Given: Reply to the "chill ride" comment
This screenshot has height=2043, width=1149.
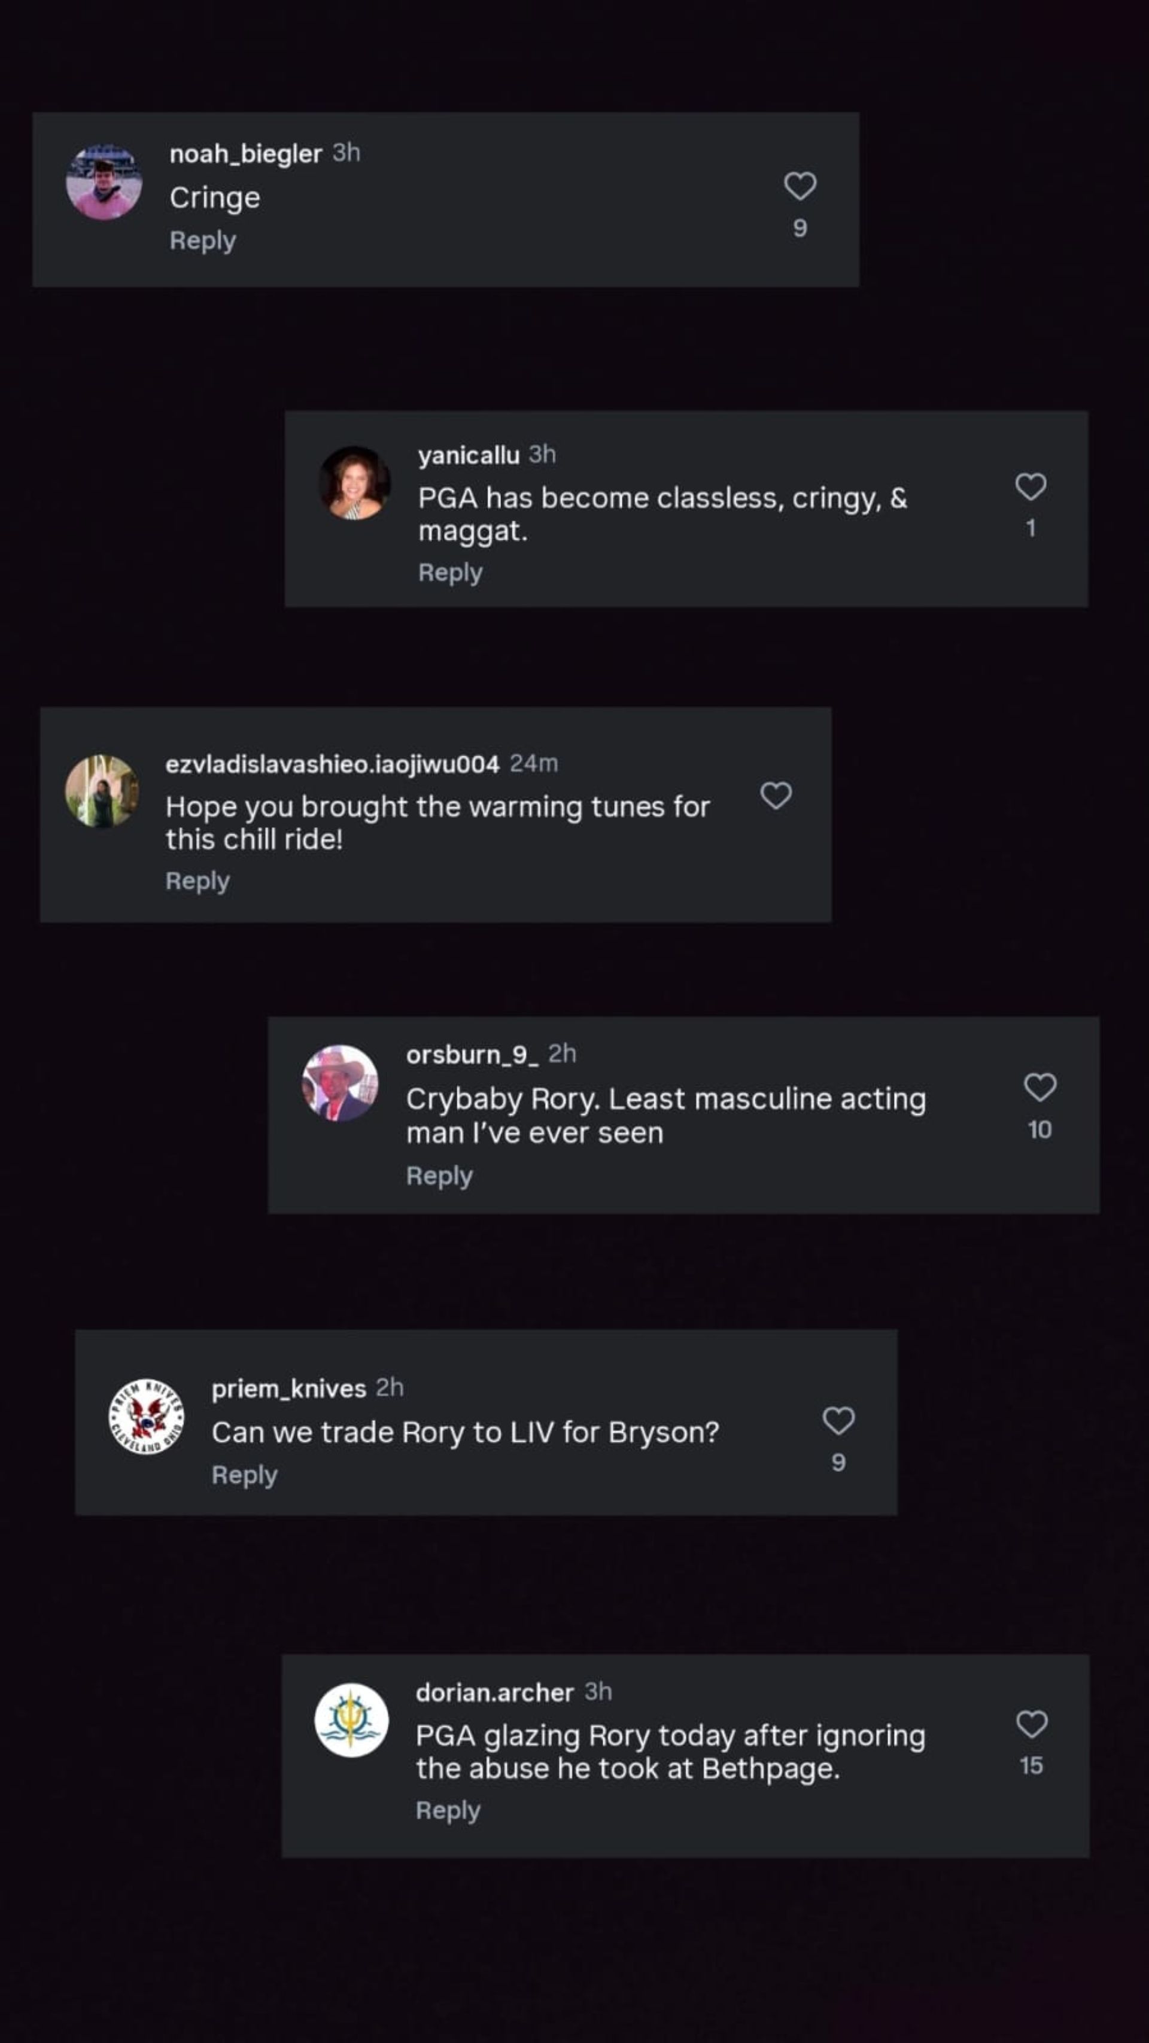Looking at the screenshot, I should click(x=197, y=881).
